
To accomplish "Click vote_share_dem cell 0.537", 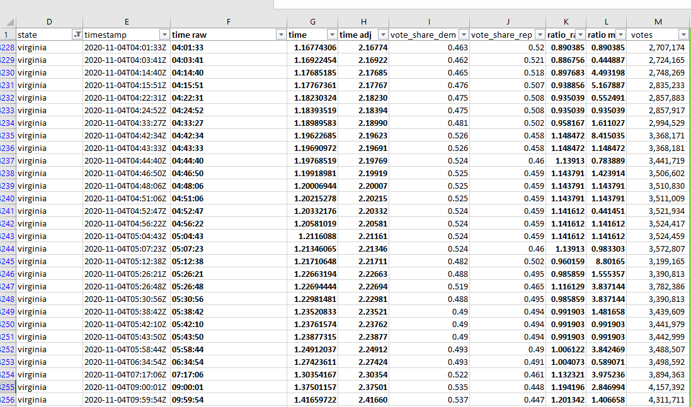I will pos(429,400).
